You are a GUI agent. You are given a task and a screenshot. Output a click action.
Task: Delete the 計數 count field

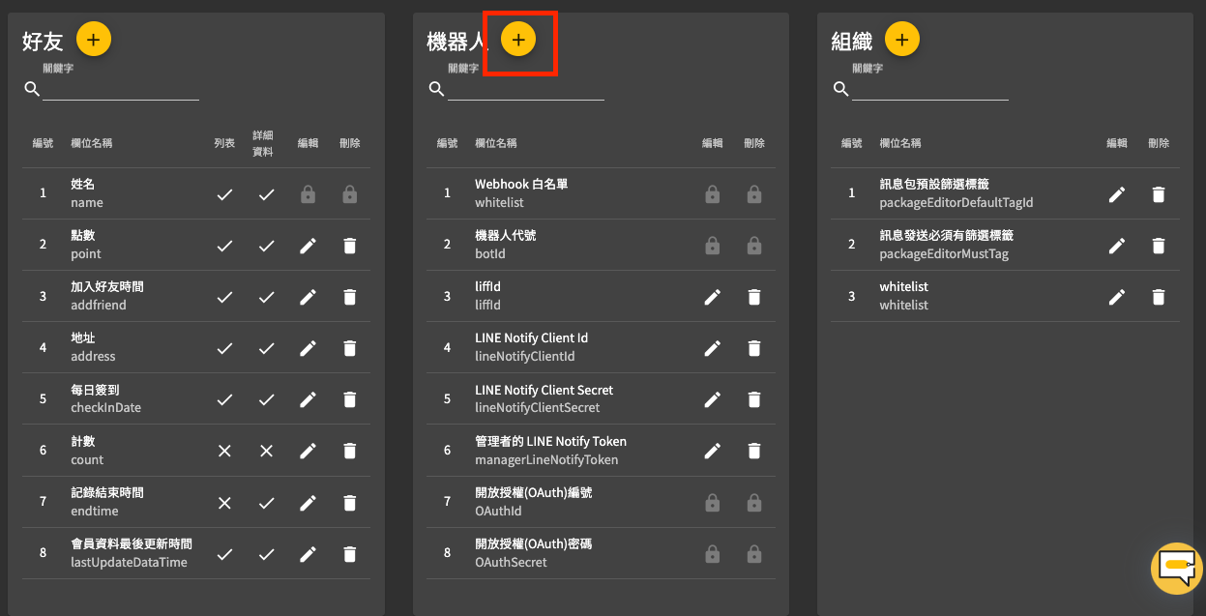coord(350,451)
